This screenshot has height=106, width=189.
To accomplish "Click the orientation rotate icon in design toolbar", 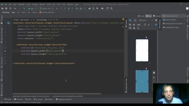I will 135,20.
